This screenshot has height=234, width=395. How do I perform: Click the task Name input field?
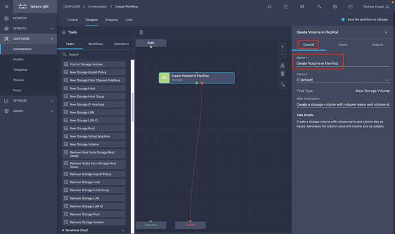click(x=343, y=64)
